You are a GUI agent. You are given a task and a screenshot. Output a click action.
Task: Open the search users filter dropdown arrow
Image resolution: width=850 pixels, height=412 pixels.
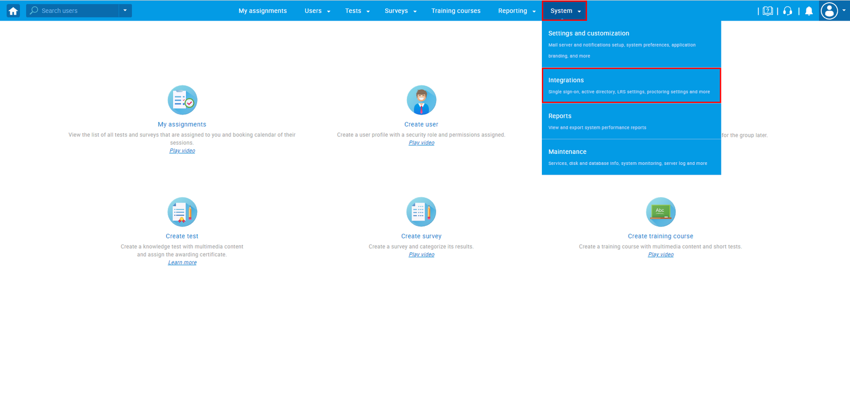tap(125, 11)
